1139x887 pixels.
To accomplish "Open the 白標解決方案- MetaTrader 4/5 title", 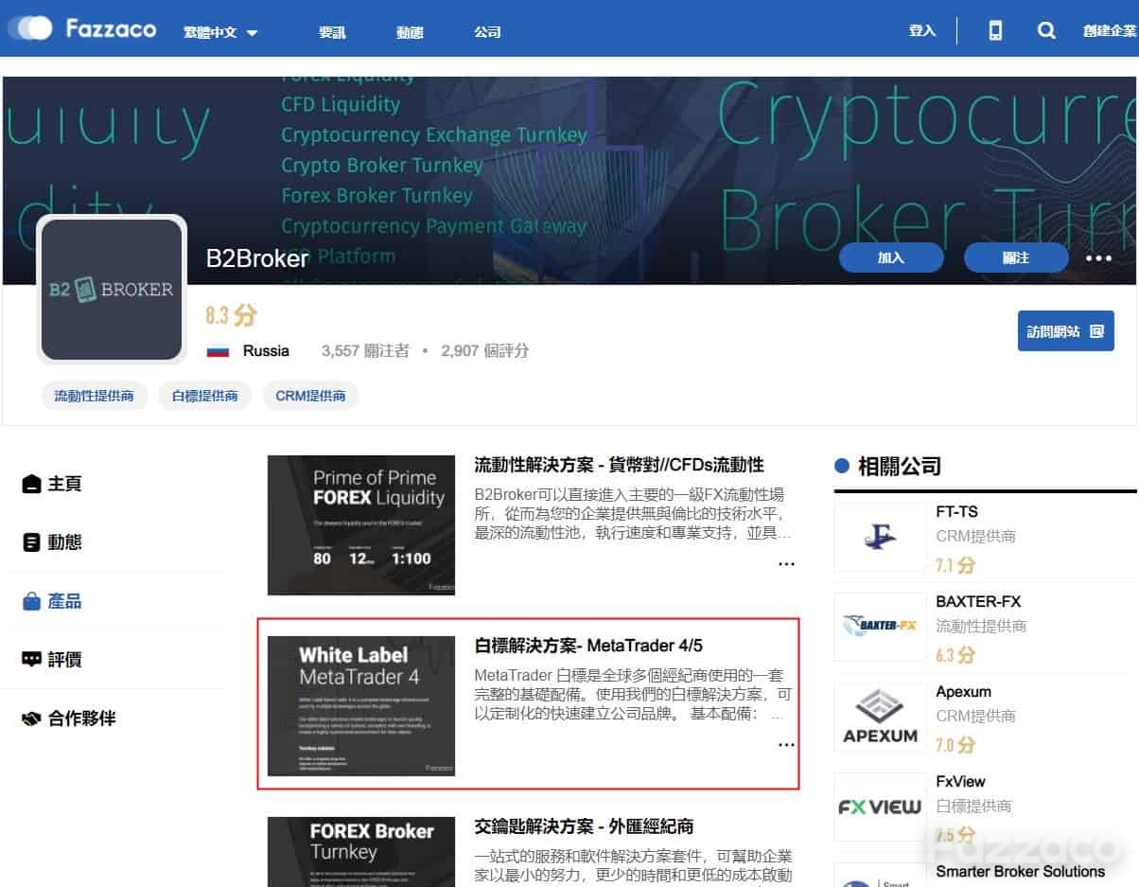I will tap(588, 646).
